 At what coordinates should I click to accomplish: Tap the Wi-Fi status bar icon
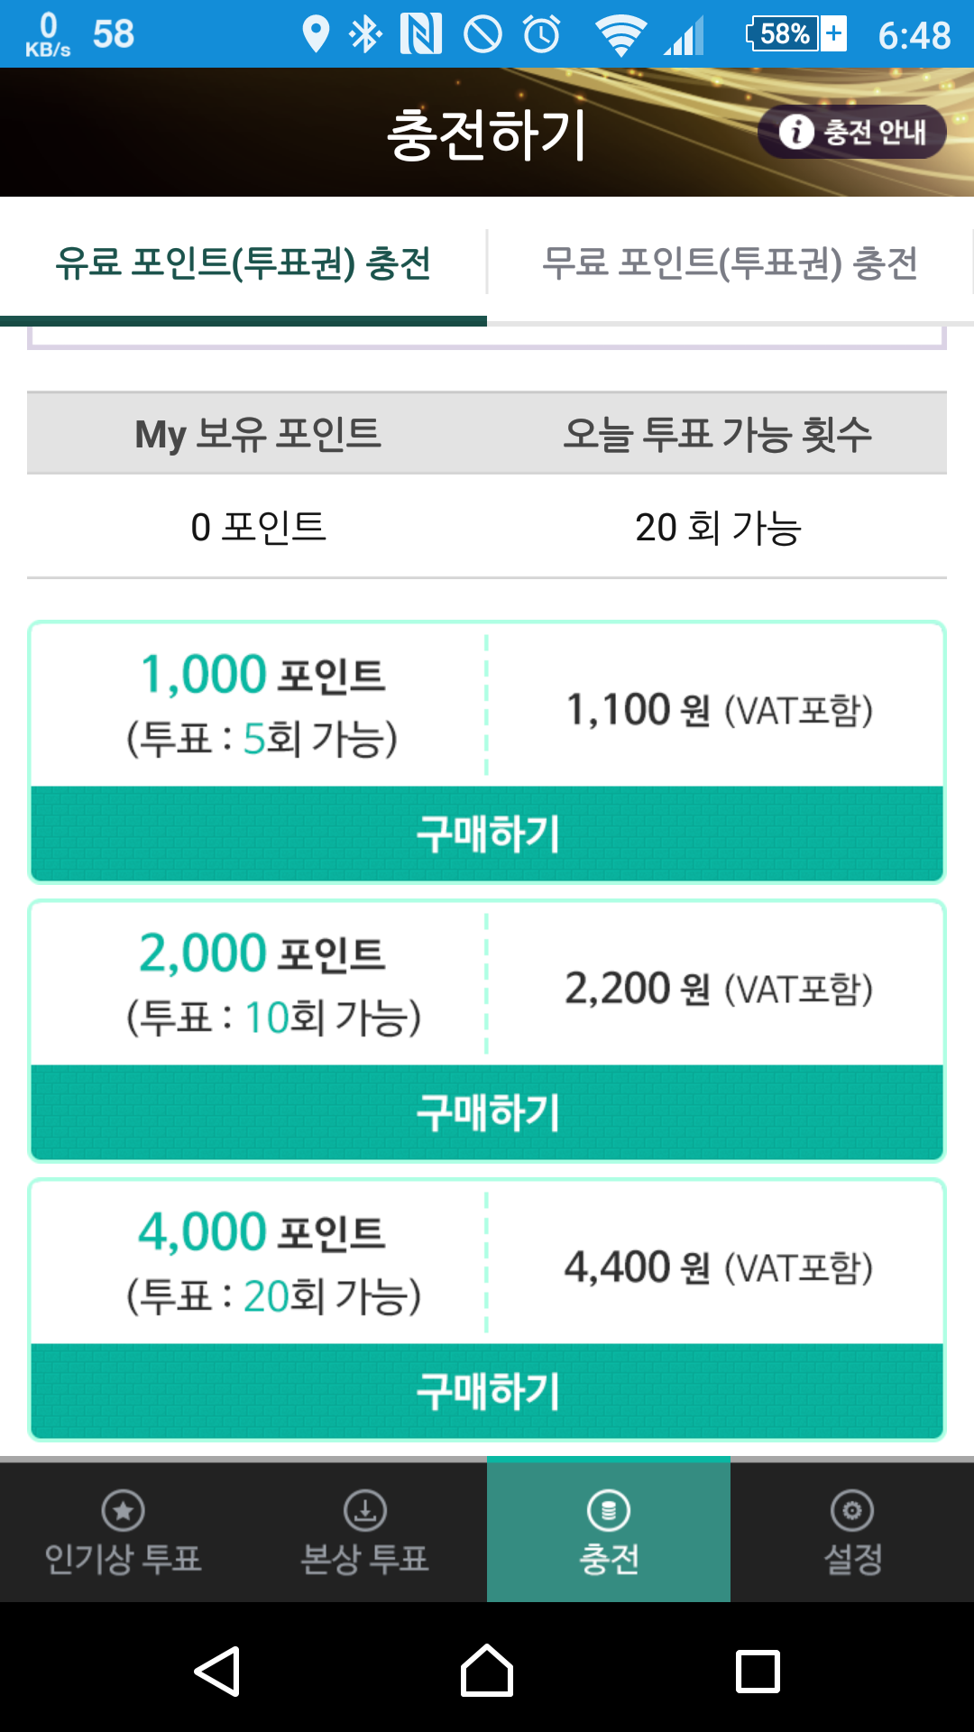620,35
